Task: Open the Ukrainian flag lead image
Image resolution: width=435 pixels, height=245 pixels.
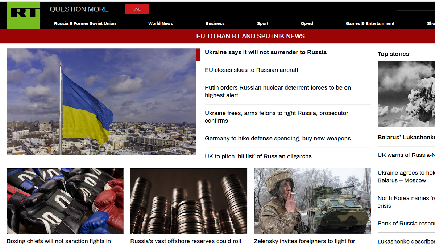Action: click(101, 102)
